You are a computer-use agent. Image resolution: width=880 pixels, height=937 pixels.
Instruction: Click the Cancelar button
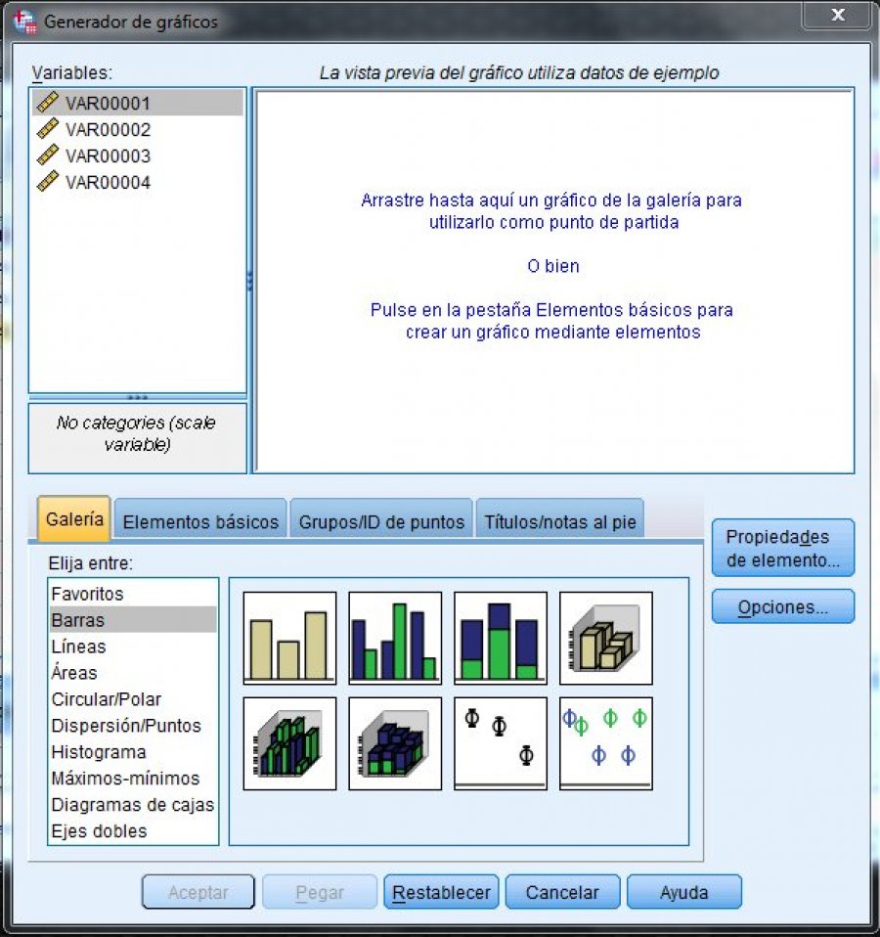(562, 892)
